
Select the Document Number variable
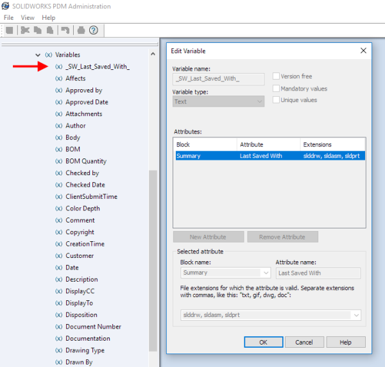(93, 327)
